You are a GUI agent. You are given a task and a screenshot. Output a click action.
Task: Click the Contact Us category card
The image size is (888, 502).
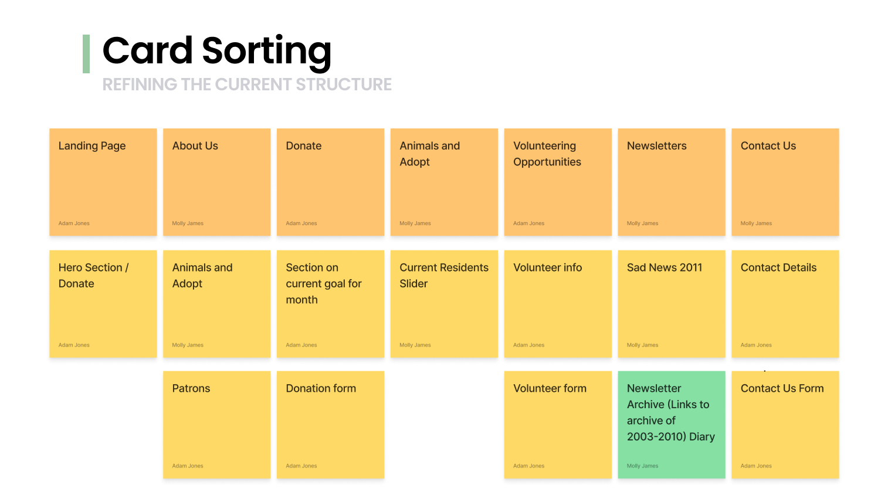[x=785, y=182]
